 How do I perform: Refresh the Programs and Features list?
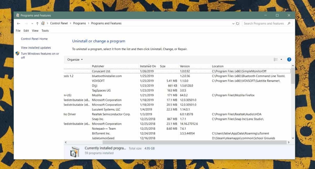click(x=238, y=24)
